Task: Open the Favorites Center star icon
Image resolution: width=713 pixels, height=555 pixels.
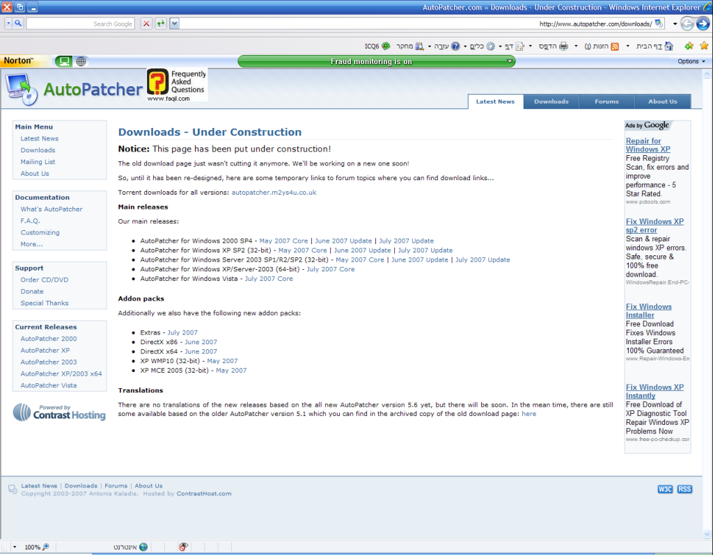Action: (705, 46)
